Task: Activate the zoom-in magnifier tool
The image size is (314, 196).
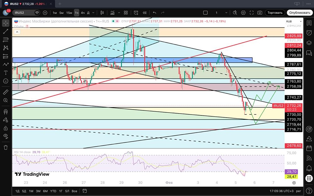Action: click(x=6, y=100)
